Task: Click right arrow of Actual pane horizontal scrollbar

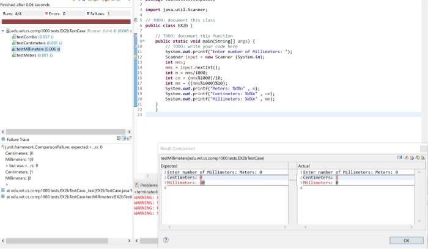Action: tap(411, 226)
